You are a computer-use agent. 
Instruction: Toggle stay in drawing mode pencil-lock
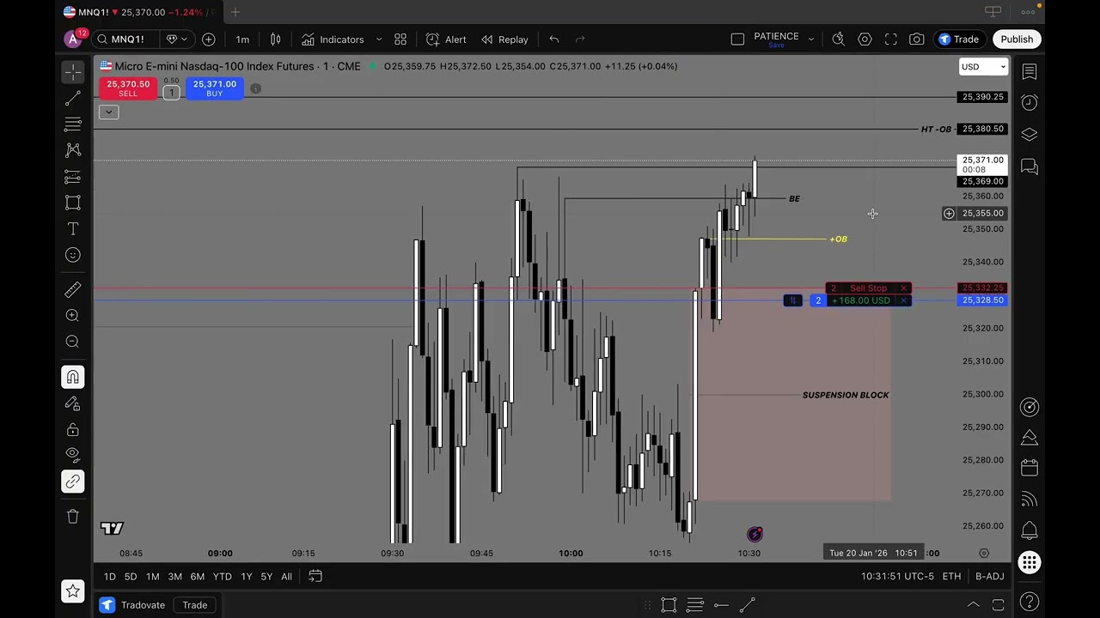click(x=73, y=403)
